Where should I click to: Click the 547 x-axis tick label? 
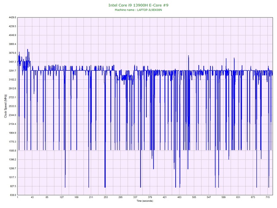[x=209, y=197]
